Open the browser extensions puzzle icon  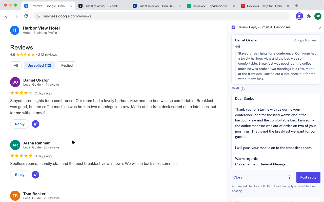coord(309,16)
